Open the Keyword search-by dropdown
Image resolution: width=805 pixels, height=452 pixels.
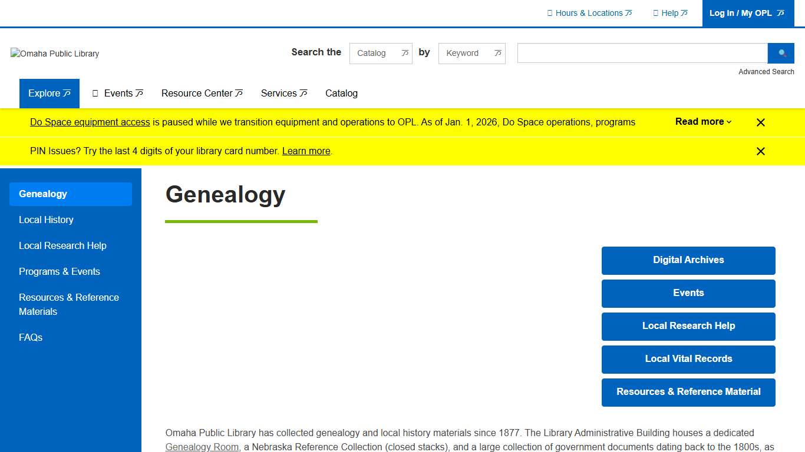tap(471, 53)
